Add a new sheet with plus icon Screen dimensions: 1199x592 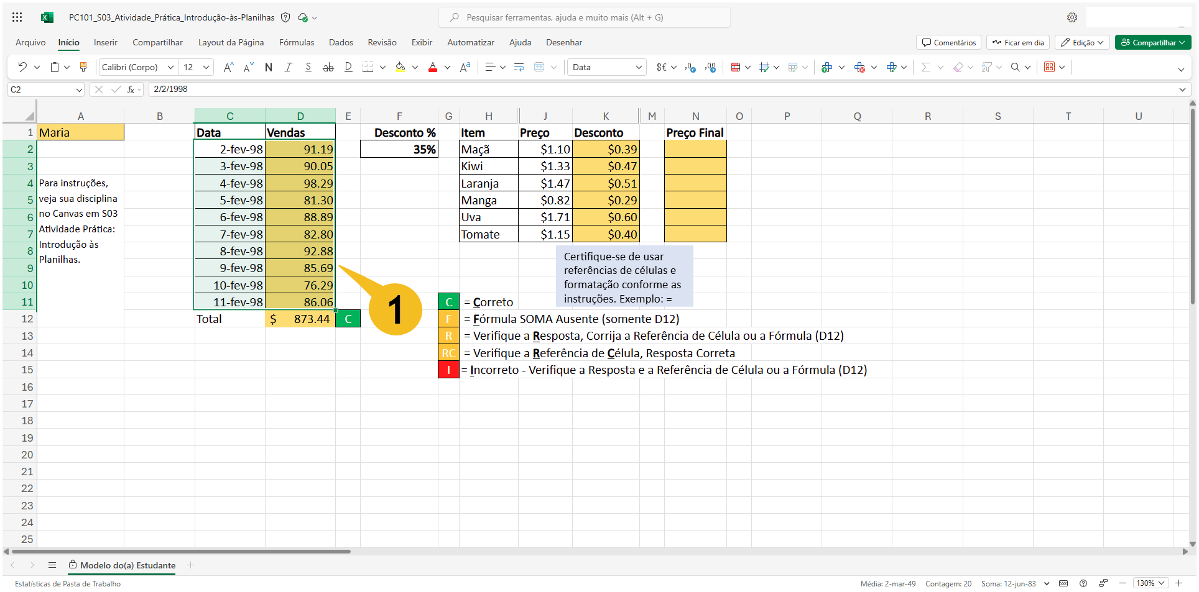tap(191, 565)
